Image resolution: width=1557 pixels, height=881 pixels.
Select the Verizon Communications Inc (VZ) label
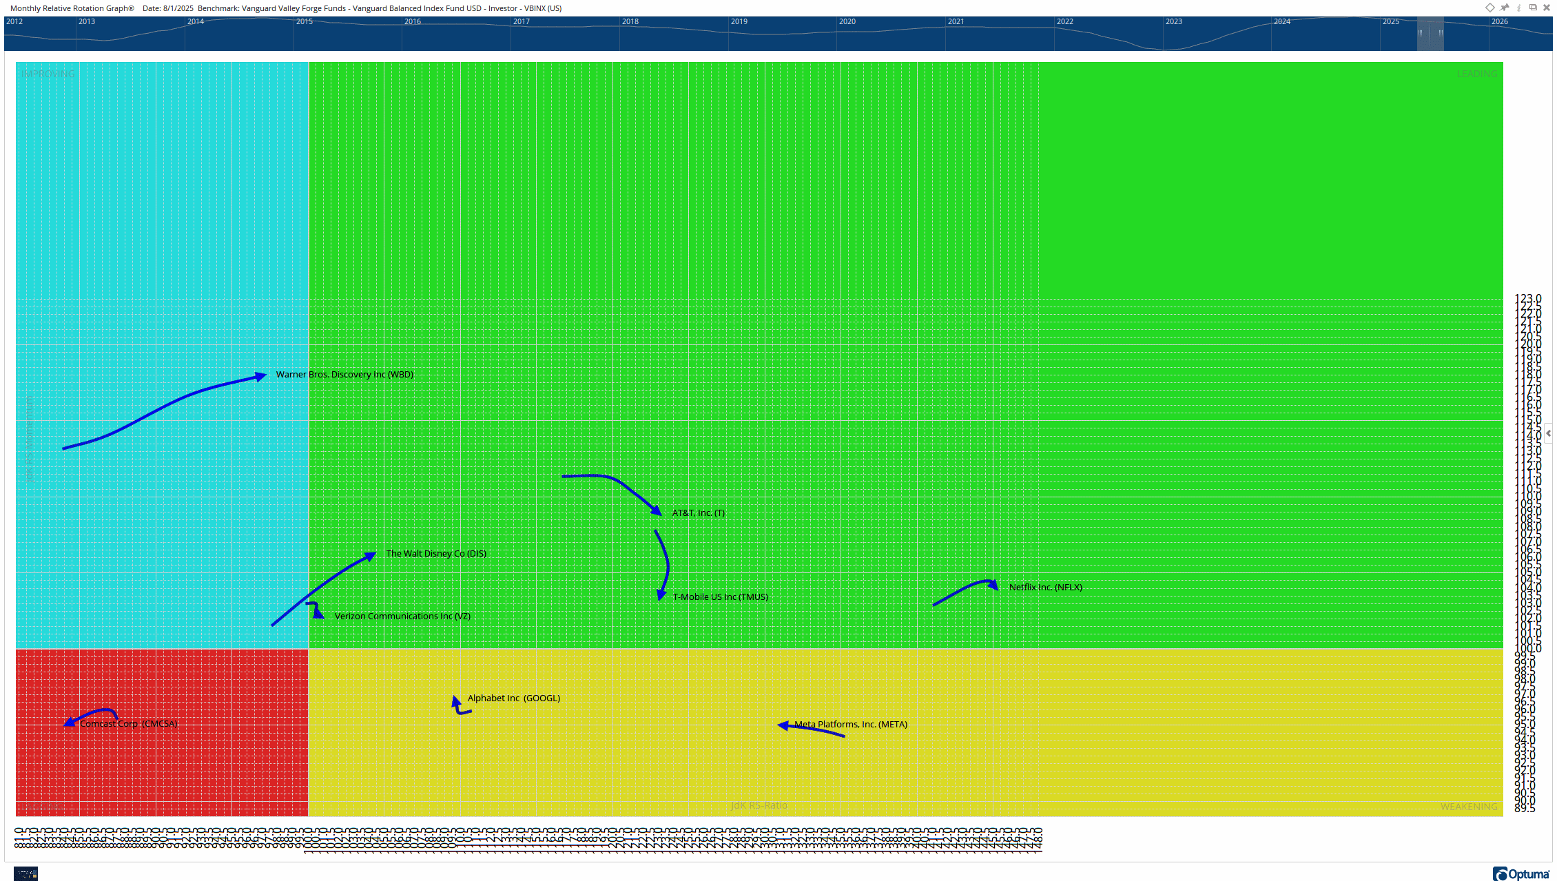402,616
